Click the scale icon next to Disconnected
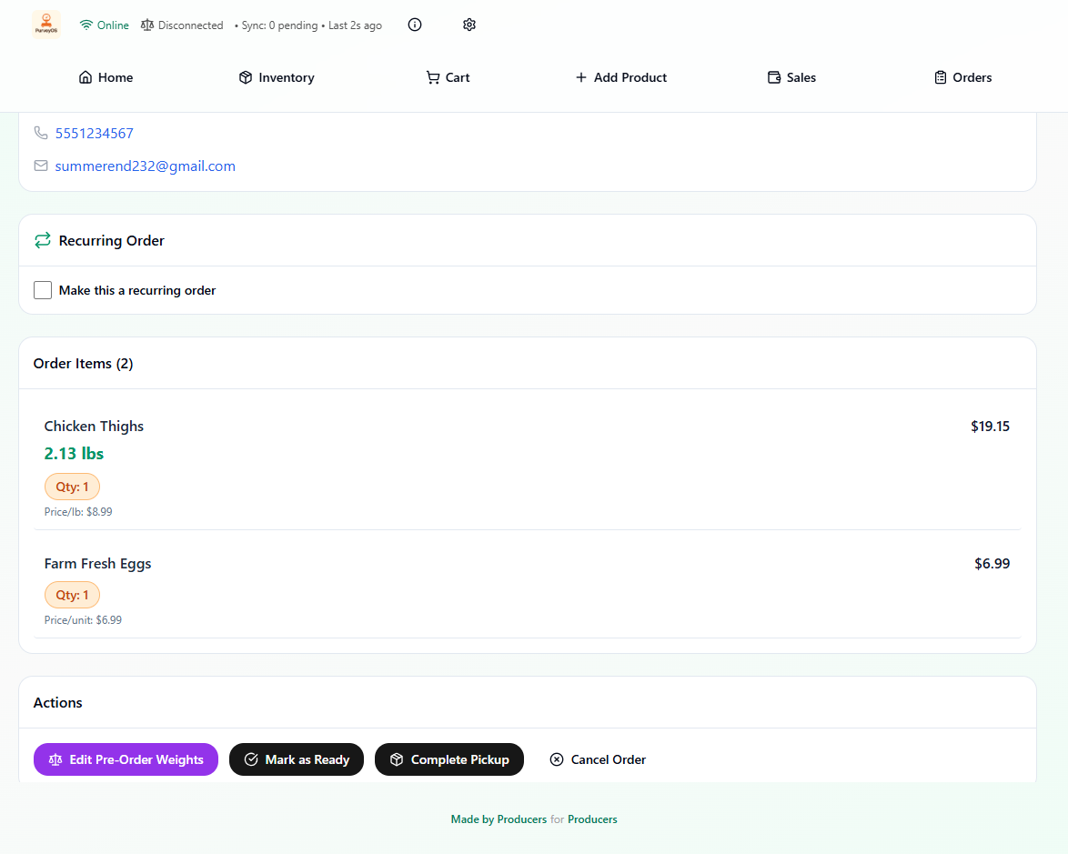Image resolution: width=1068 pixels, height=854 pixels. [x=146, y=25]
